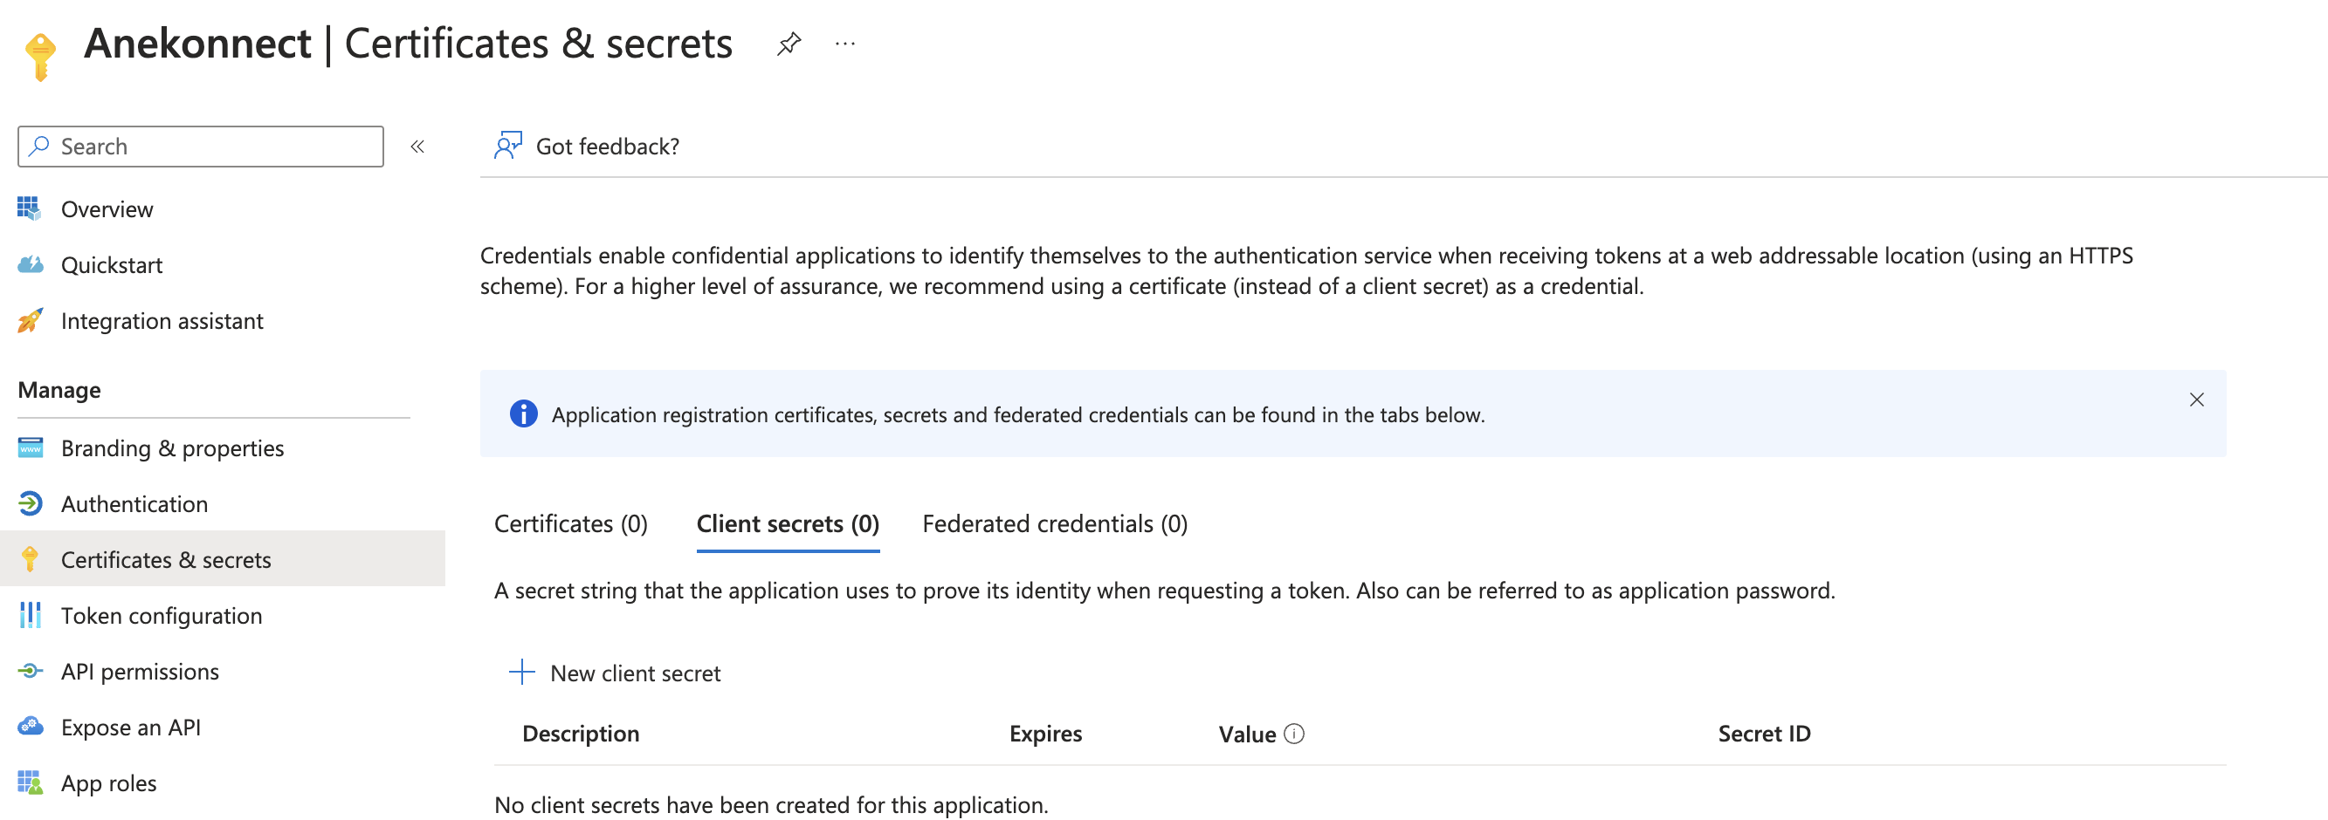
Task: Click the App roles icon
Action: (x=30, y=782)
